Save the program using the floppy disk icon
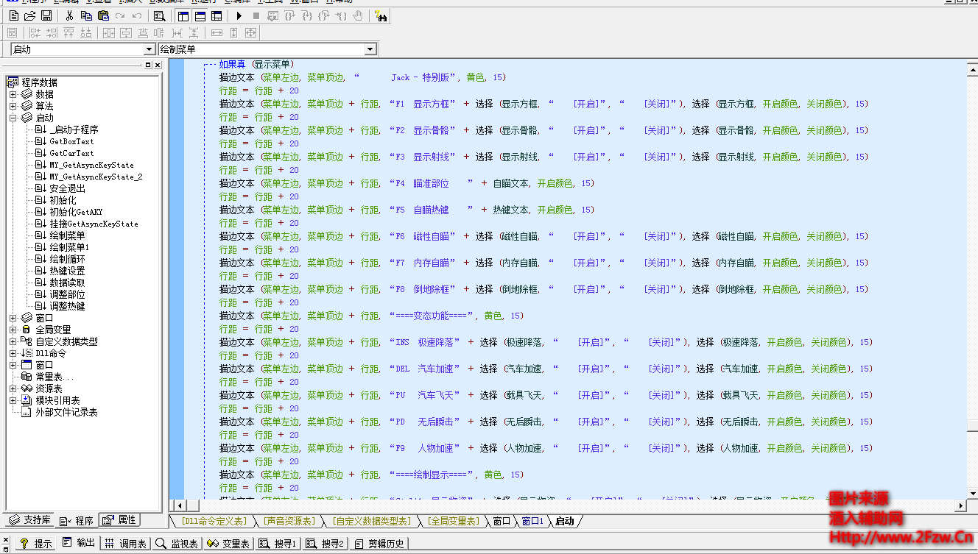The image size is (978, 554). [x=46, y=15]
